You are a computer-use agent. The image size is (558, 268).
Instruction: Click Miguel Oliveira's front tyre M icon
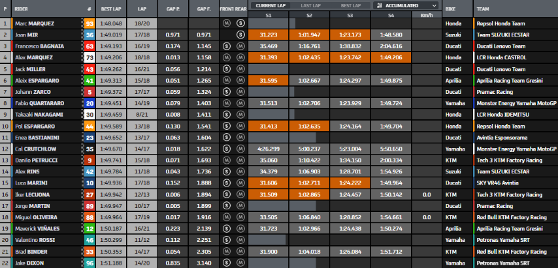[226, 217]
